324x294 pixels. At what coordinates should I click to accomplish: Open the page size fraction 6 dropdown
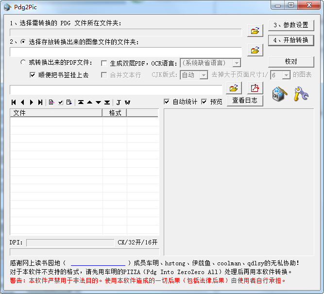click(x=286, y=75)
